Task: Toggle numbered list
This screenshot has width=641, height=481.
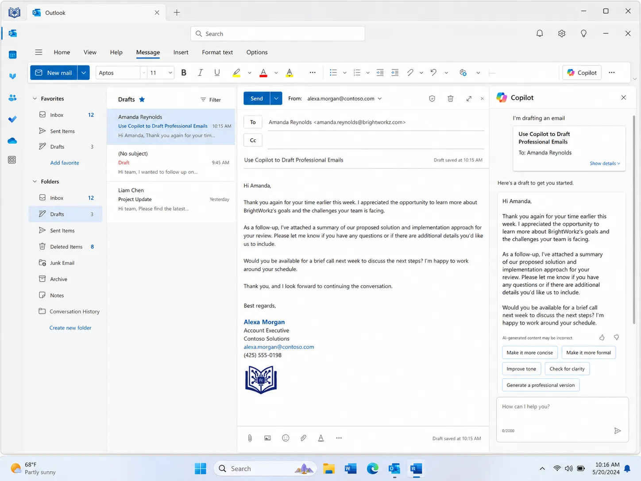Action: point(357,73)
